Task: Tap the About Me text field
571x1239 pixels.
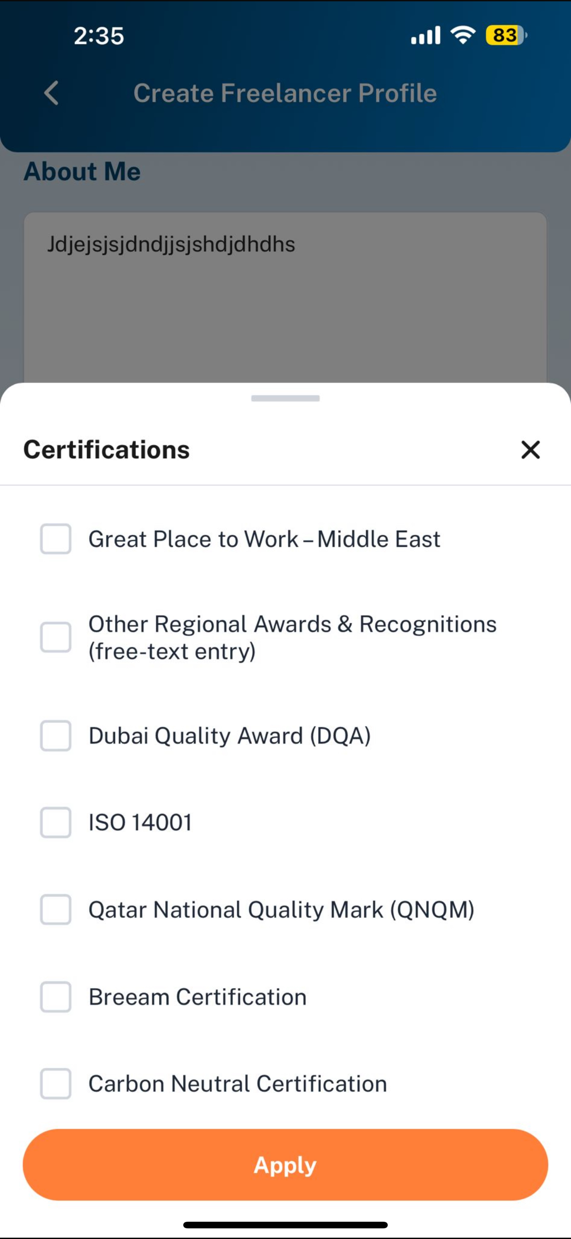Action: [285, 298]
